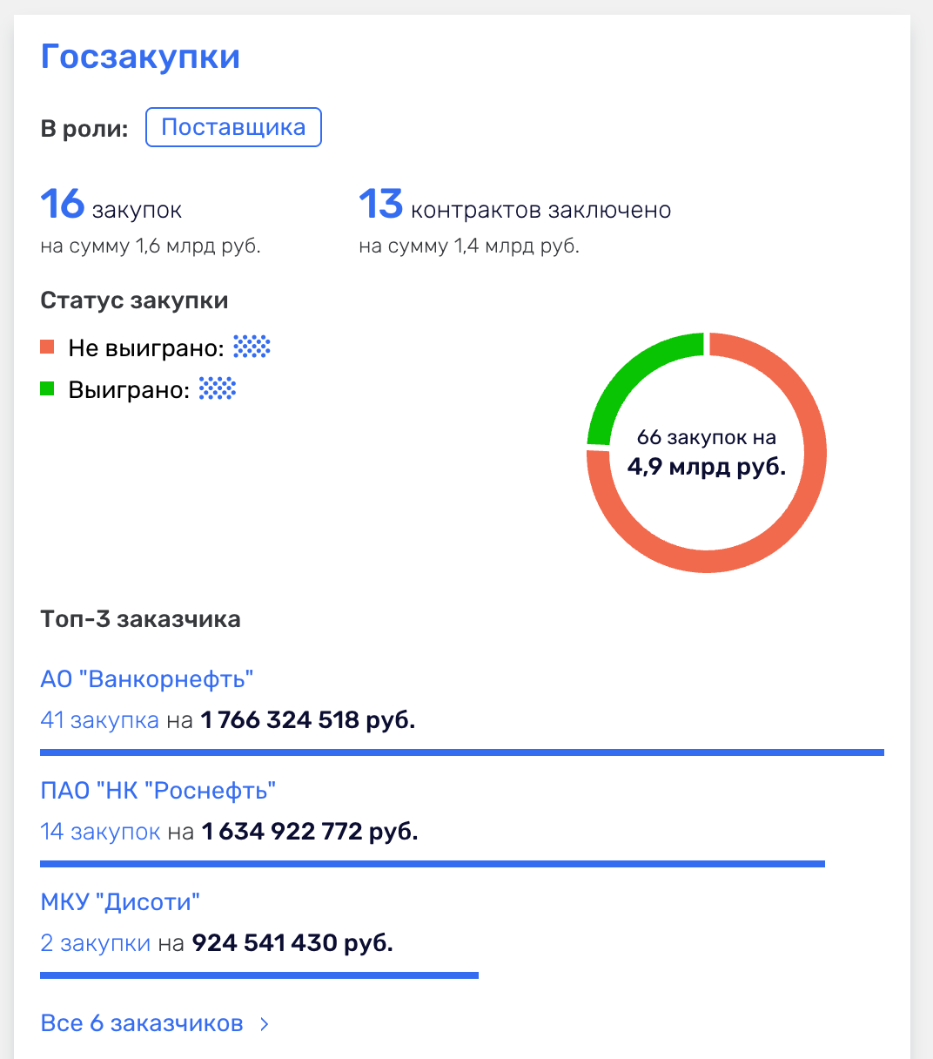Click the donut chart center showing 4,9 млрд руб.
Viewport: 933px width, 1059px height.
pos(705,453)
